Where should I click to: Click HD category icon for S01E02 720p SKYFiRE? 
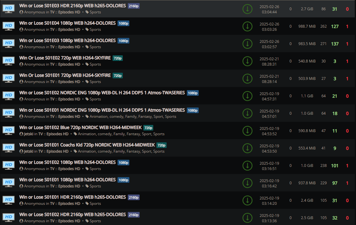(9, 61)
